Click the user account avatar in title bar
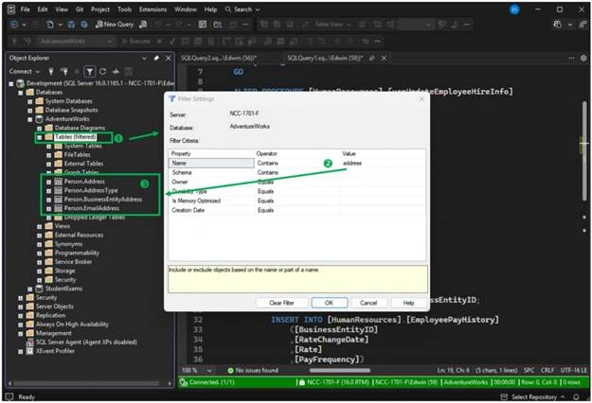This screenshot has height=403, width=592. click(x=514, y=9)
